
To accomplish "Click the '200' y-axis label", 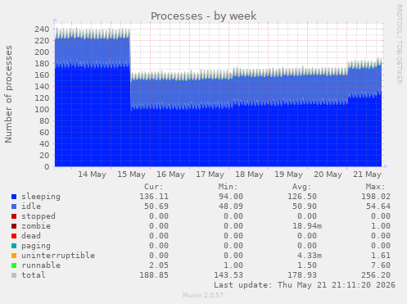I will click(x=42, y=52).
